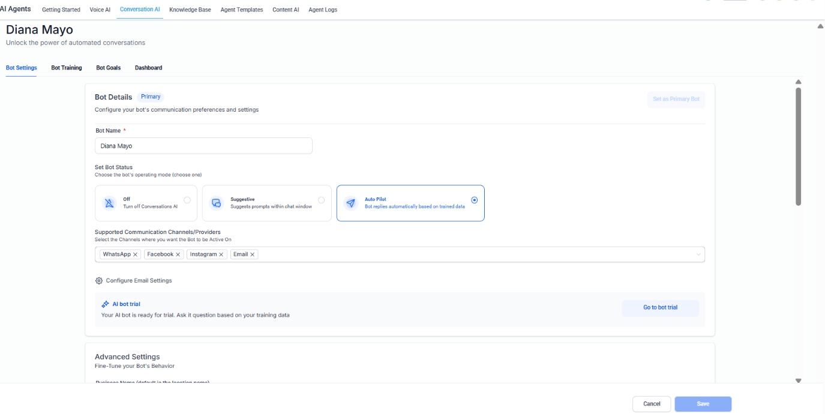Click the AI bot trial heading
Image resolution: width=825 pixels, height=414 pixels.
126,304
